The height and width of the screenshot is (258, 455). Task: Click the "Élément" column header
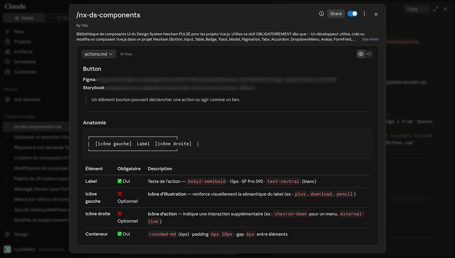click(94, 168)
